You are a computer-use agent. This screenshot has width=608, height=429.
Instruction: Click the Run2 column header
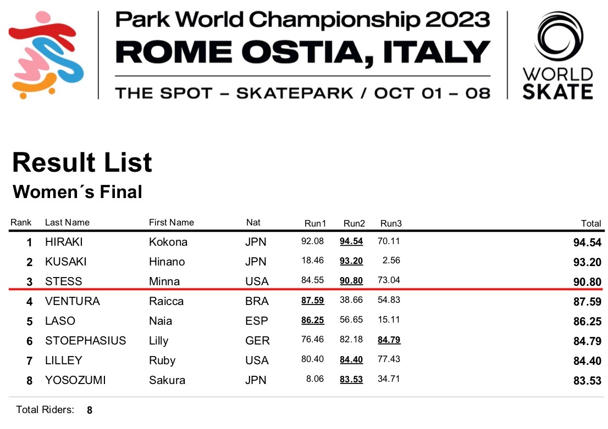coord(354,223)
